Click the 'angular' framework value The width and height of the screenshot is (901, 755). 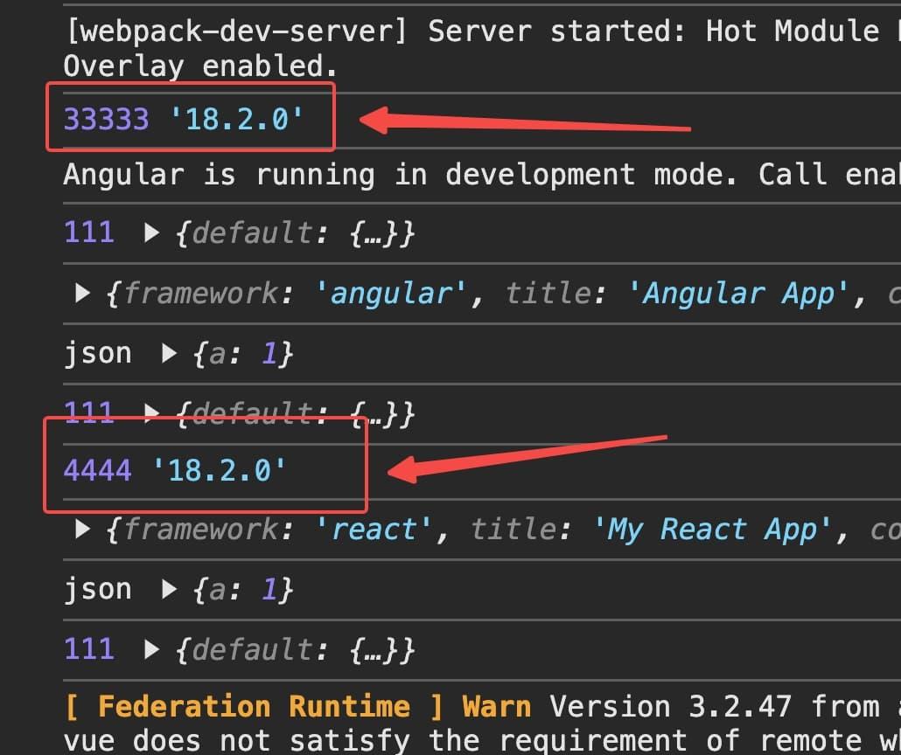[391, 294]
